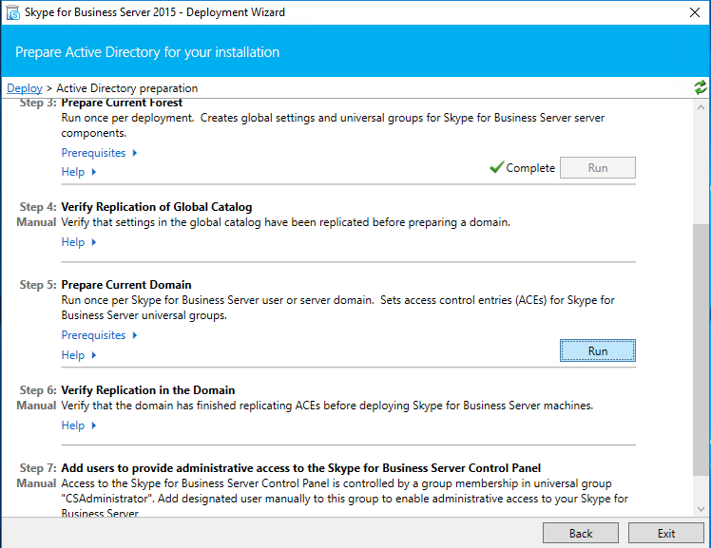The height and width of the screenshot is (548, 711).
Task: Click the 'Manual' label under Step 6
Action: pyautogui.click(x=36, y=406)
